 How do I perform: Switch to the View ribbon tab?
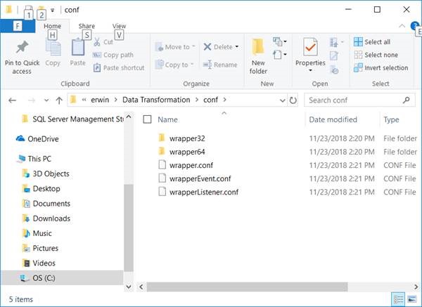coord(120,26)
